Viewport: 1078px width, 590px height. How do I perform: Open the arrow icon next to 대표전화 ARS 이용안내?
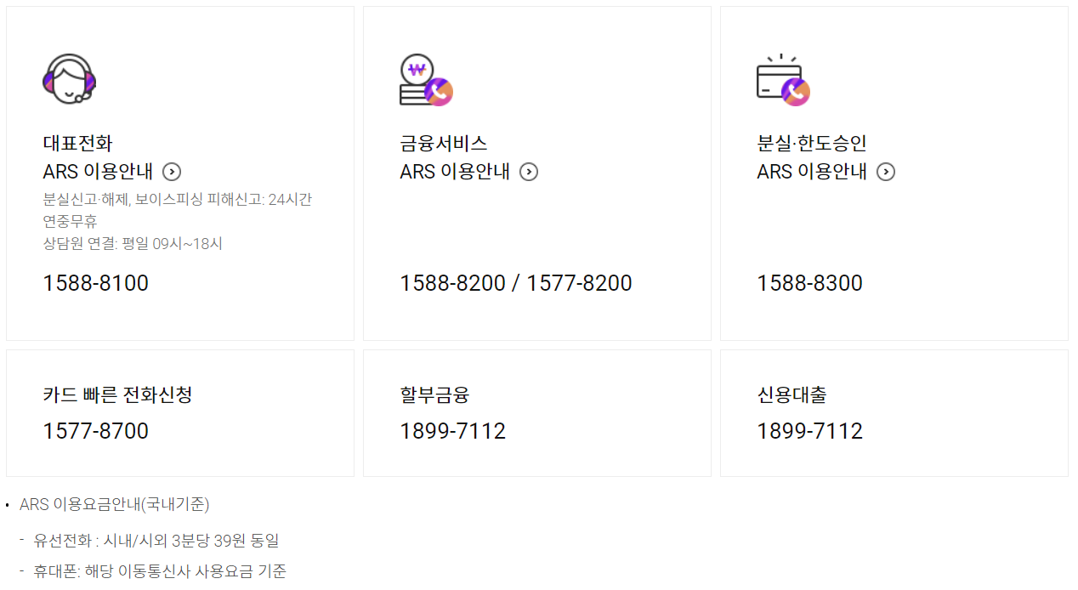click(172, 172)
